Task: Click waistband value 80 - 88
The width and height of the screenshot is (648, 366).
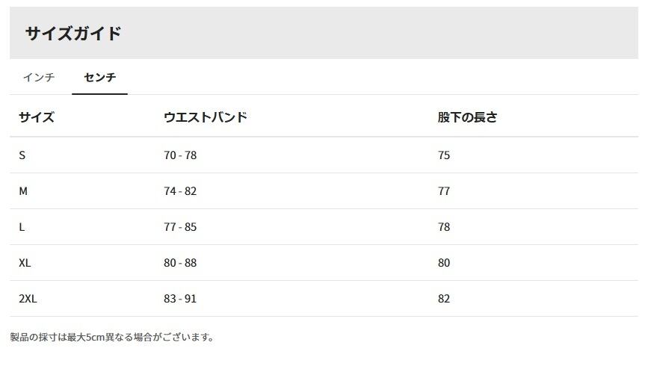Action: (180, 263)
